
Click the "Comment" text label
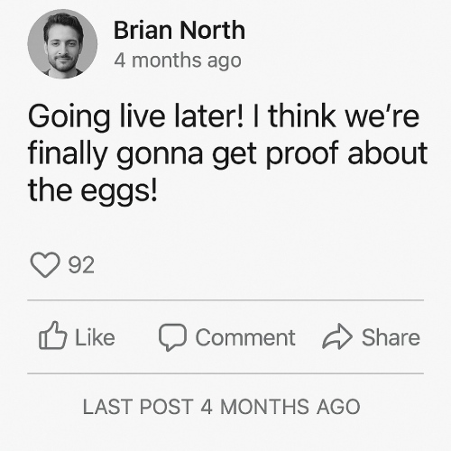245,337
